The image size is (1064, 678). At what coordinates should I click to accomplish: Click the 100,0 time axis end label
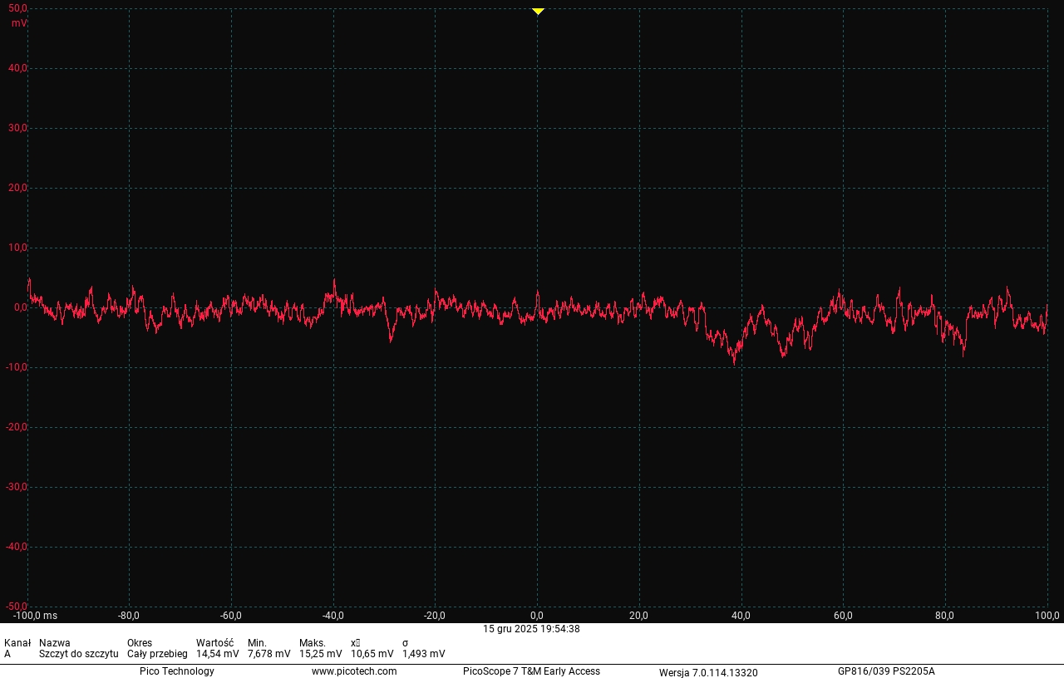pyautogui.click(x=1047, y=616)
